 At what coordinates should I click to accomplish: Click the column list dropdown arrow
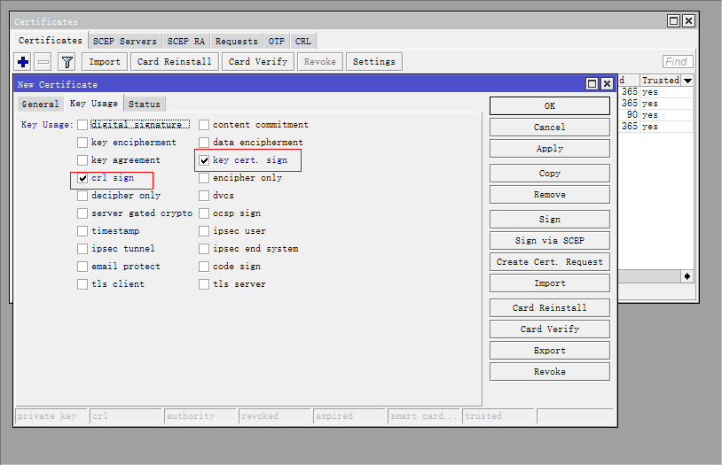click(x=687, y=81)
